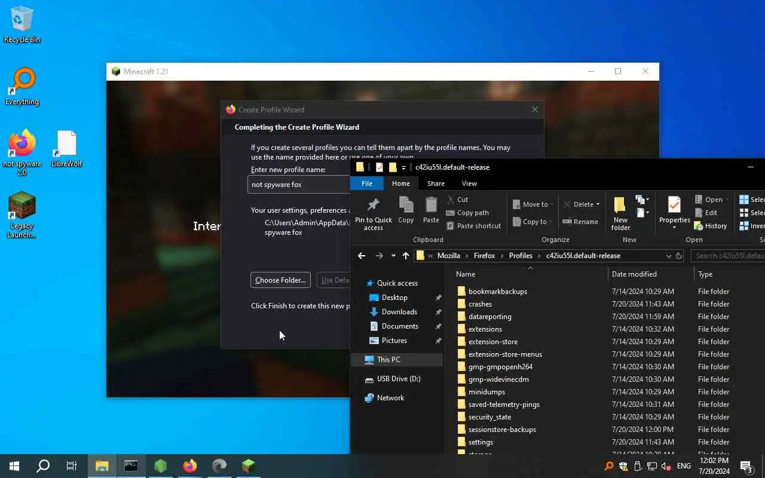Select the saved-telemetry-pings folder

point(504,405)
